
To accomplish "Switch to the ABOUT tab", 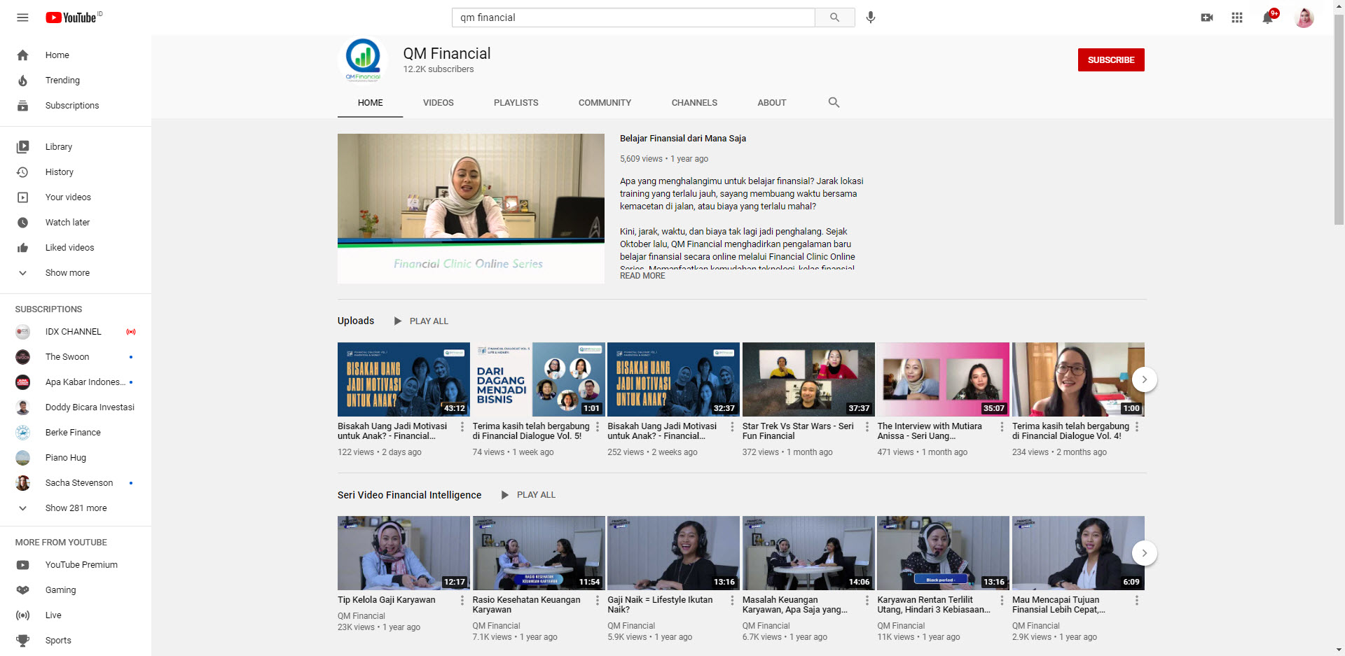I will [772, 103].
